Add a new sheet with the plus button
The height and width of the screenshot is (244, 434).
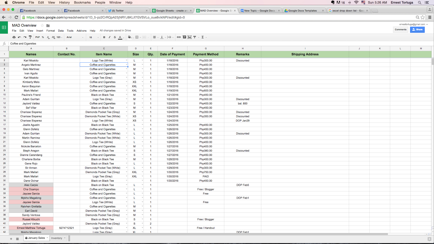coord(11,239)
